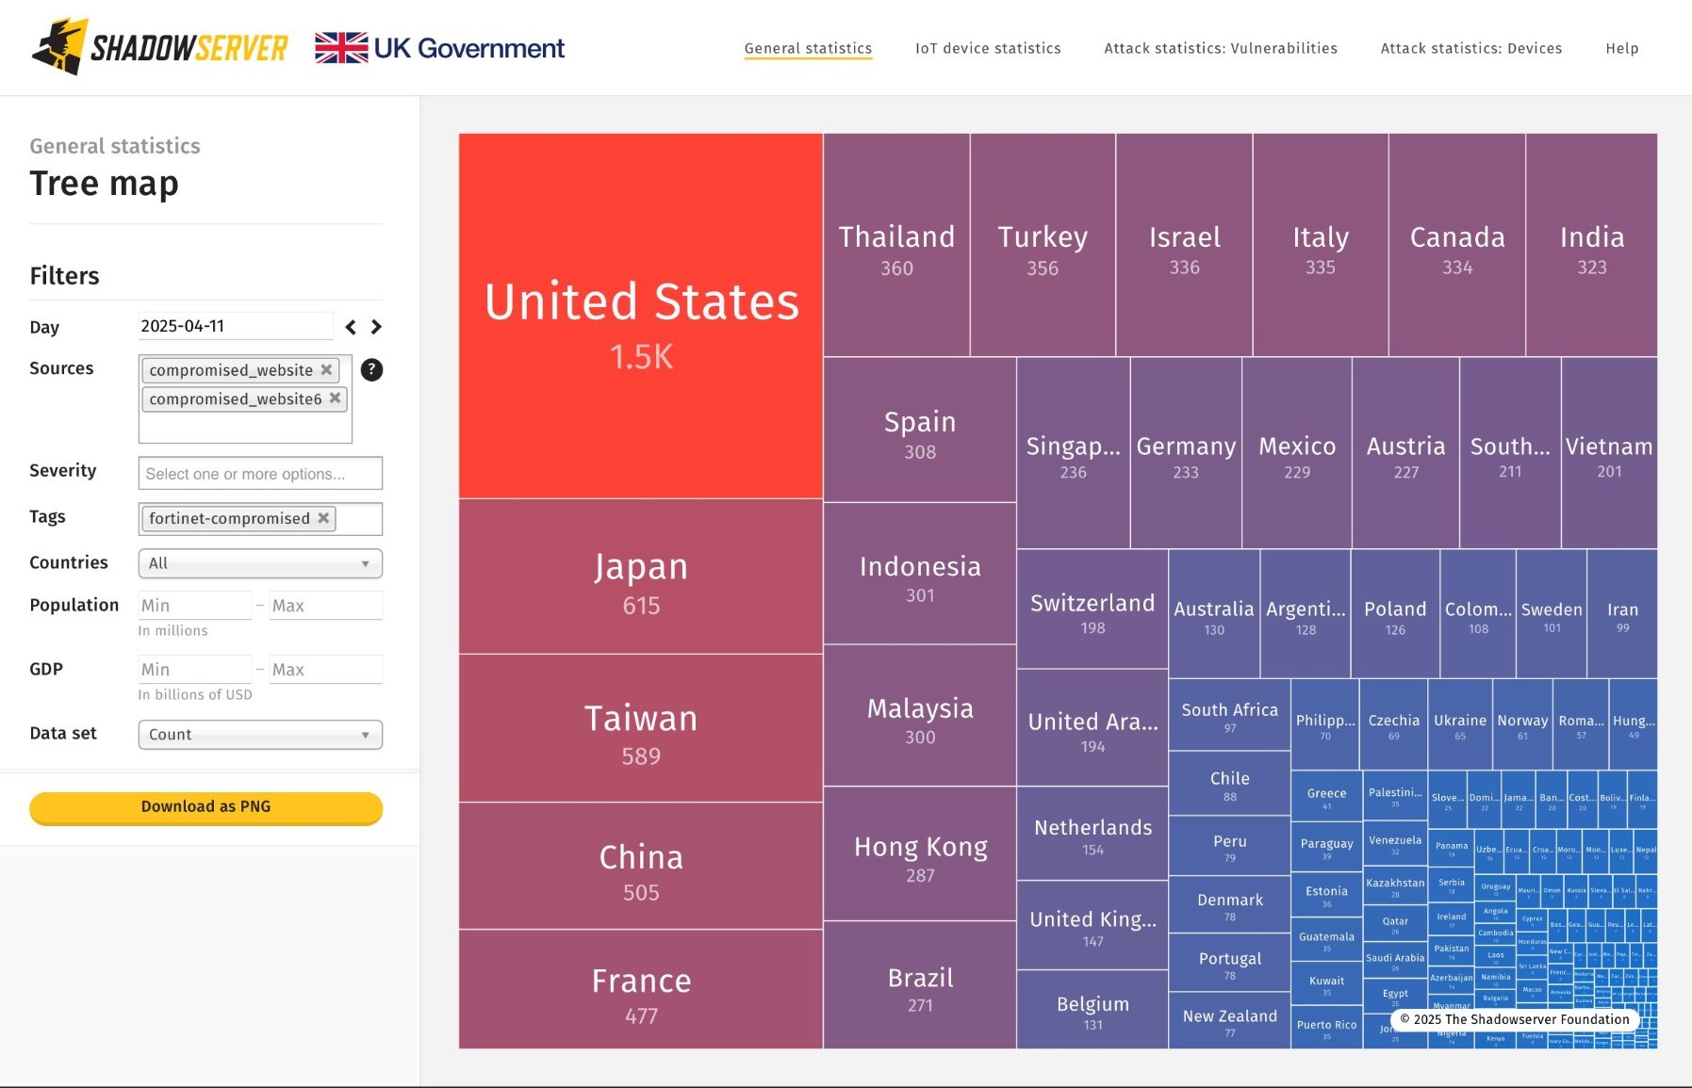Click the Severity options field
The height and width of the screenshot is (1088, 1692).
(x=260, y=473)
